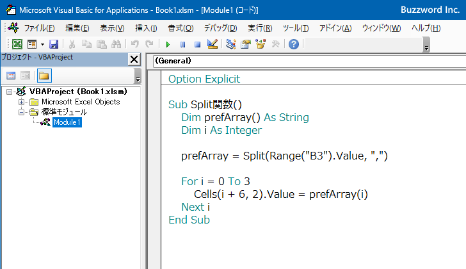This screenshot has height=269, width=466.
Task: Open Find with the binoculars icon
Action: [x=116, y=44]
